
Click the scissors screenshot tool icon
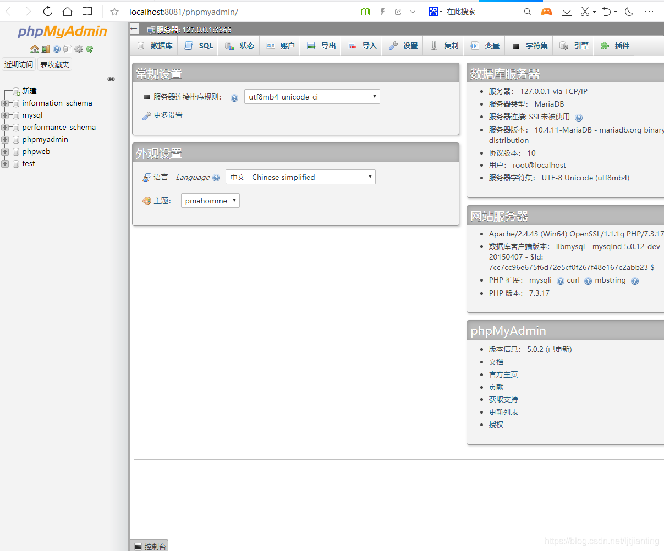coord(585,12)
